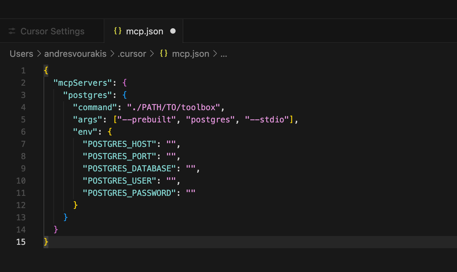457x272 pixels.
Task: Switch to the mcp.json tab
Action: (145, 31)
